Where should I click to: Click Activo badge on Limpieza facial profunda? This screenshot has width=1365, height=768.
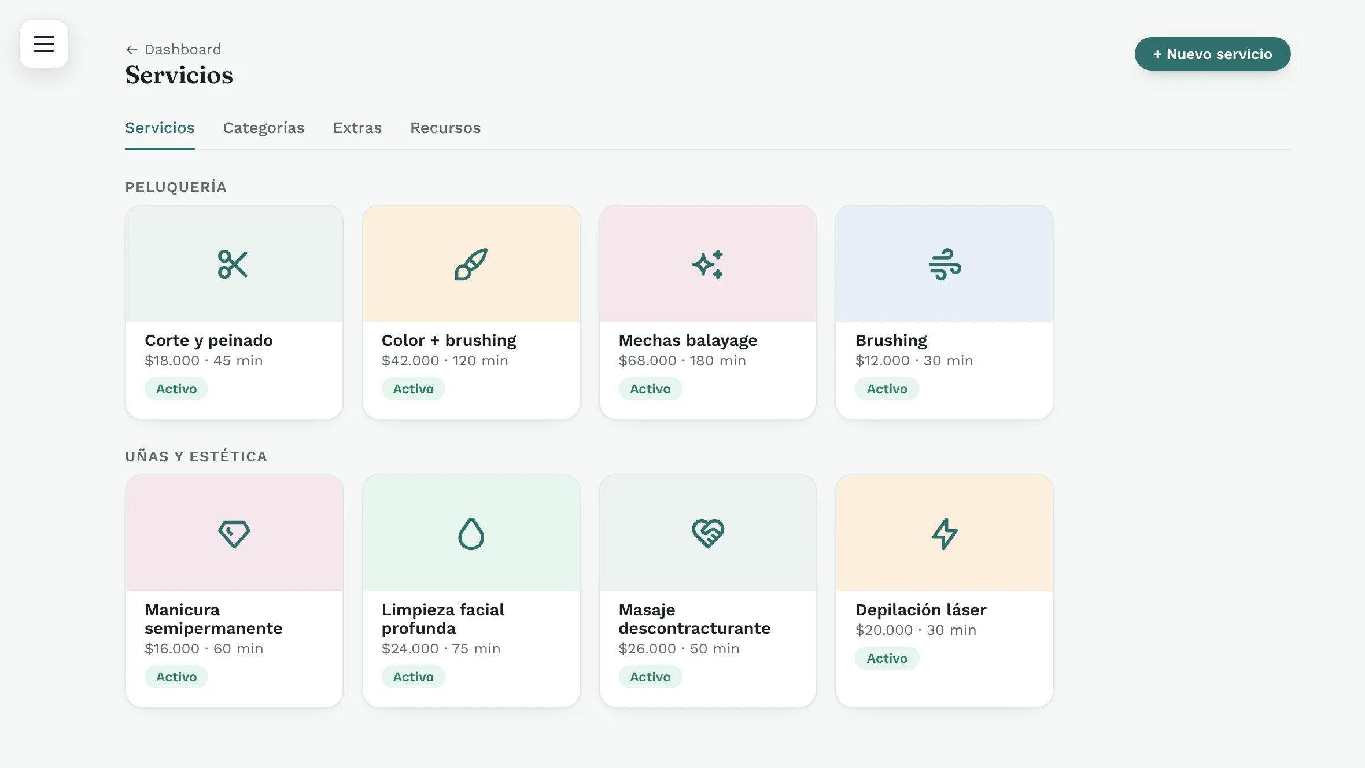(413, 677)
